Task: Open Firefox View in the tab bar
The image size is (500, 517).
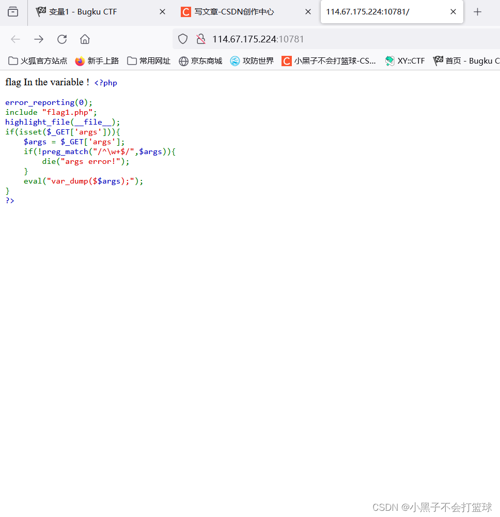Action: pos(13,11)
